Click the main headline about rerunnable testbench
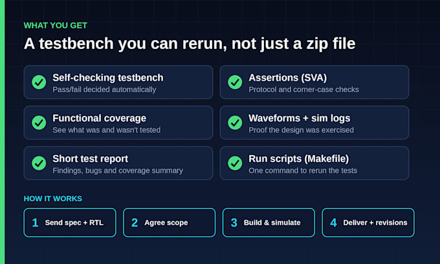This screenshot has height=264, width=440. pyautogui.click(x=190, y=44)
